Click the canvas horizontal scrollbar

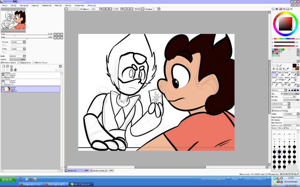click(x=170, y=167)
